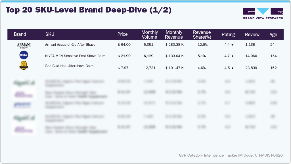
Task: Click the $ 133.04 K revenue cell
Action: point(174,56)
